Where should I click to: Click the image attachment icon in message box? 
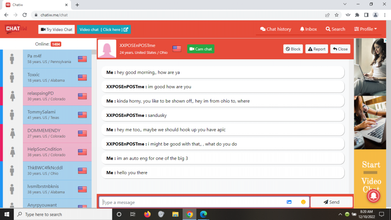pyautogui.click(x=289, y=202)
